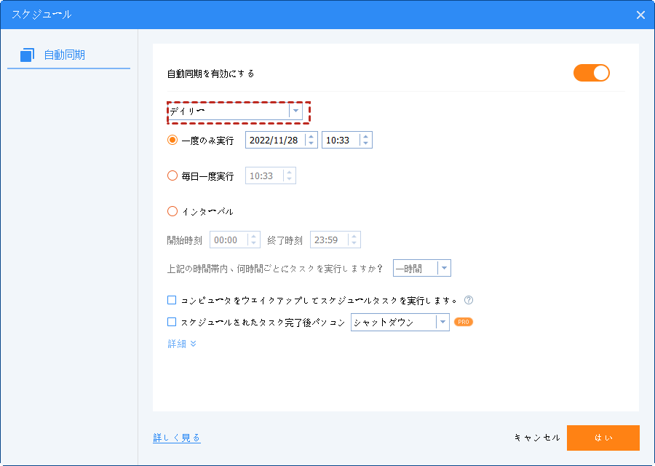Image resolution: width=655 pixels, height=466 pixels.
Task: Select the 一度のみ実行 radio button
Action: [172, 140]
